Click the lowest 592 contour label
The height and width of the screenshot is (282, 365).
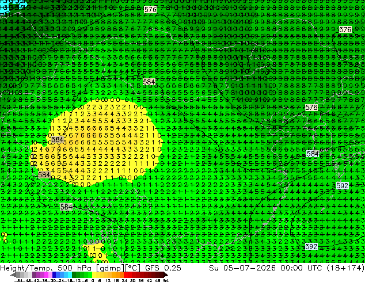tap(311, 246)
